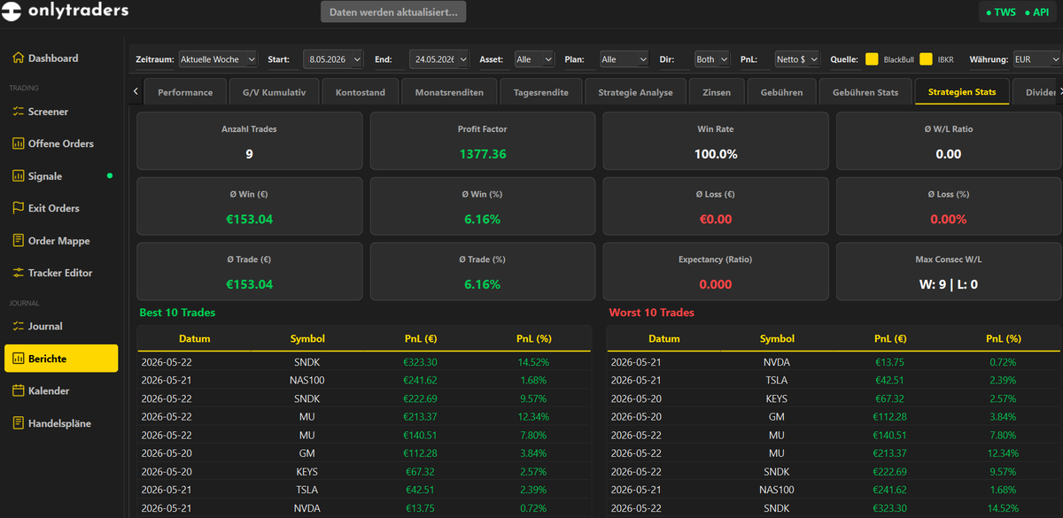Screen dimensions: 1063x518
Task: Click the Offene Orders chart icon
Action: click(18, 143)
